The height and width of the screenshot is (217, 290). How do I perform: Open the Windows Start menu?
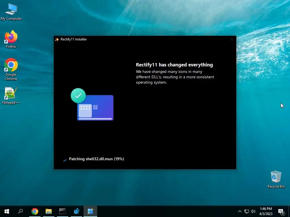pos(7,211)
